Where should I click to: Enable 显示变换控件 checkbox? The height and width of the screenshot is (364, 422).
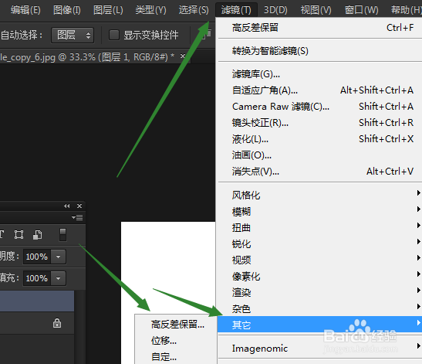click(114, 35)
